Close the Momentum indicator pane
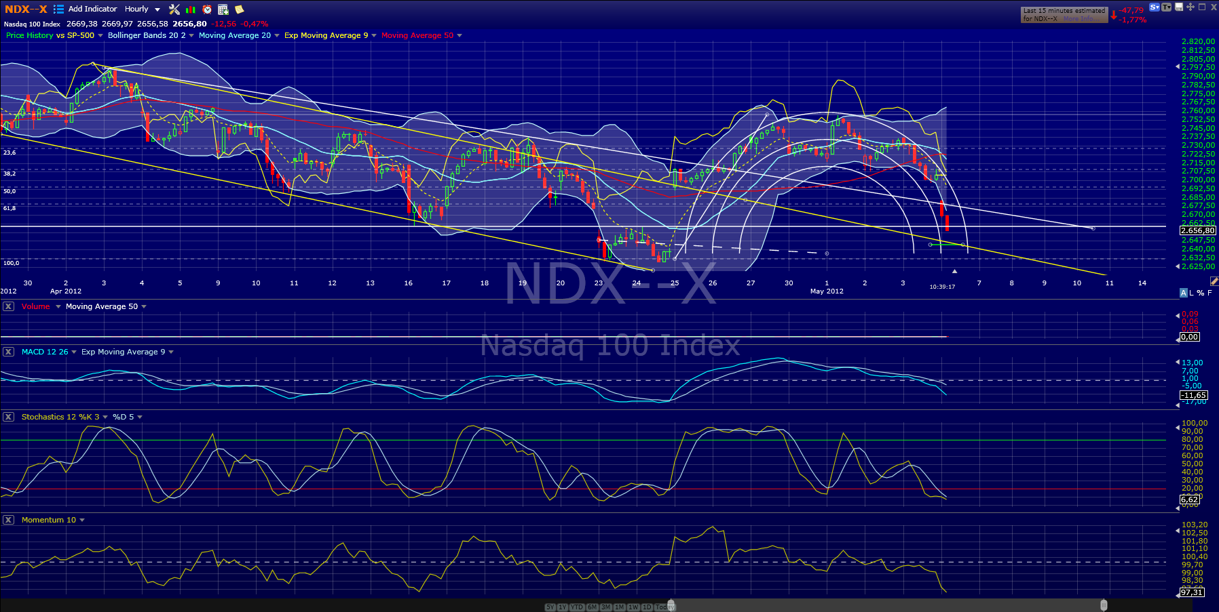 click(x=8, y=520)
